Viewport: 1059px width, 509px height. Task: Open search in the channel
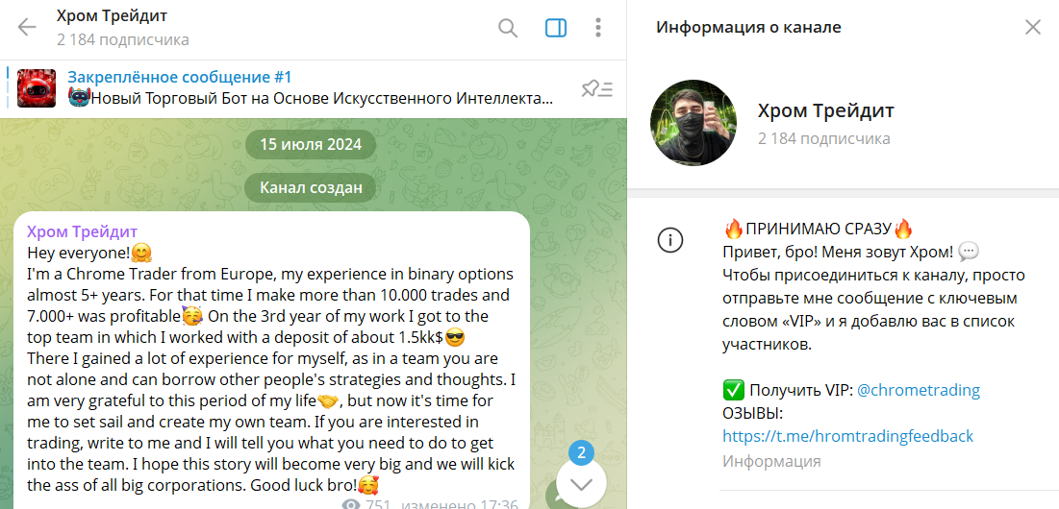click(507, 28)
